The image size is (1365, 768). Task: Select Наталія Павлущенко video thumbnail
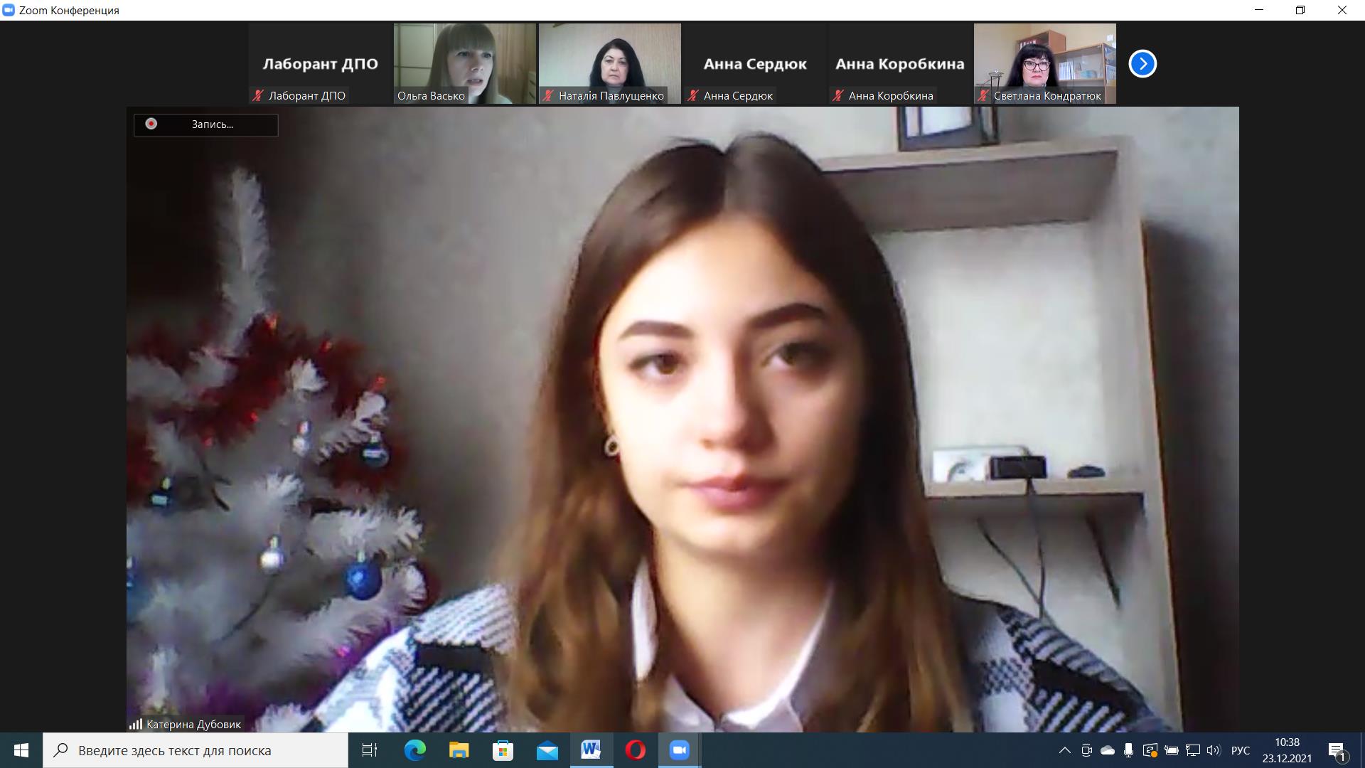click(x=610, y=64)
